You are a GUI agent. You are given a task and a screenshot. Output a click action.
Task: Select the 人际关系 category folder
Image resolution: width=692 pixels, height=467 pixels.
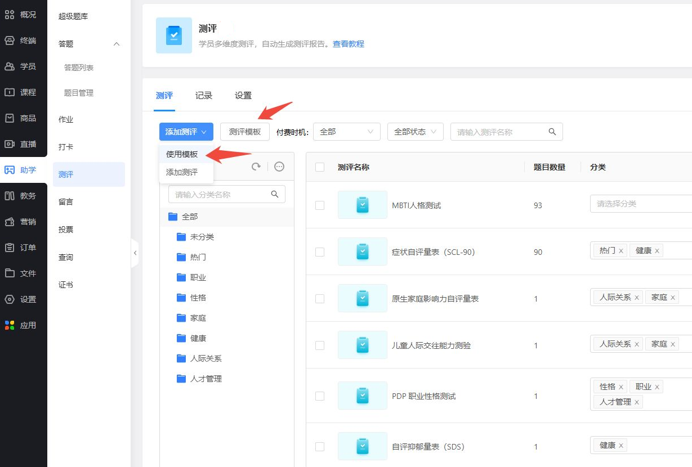click(206, 358)
